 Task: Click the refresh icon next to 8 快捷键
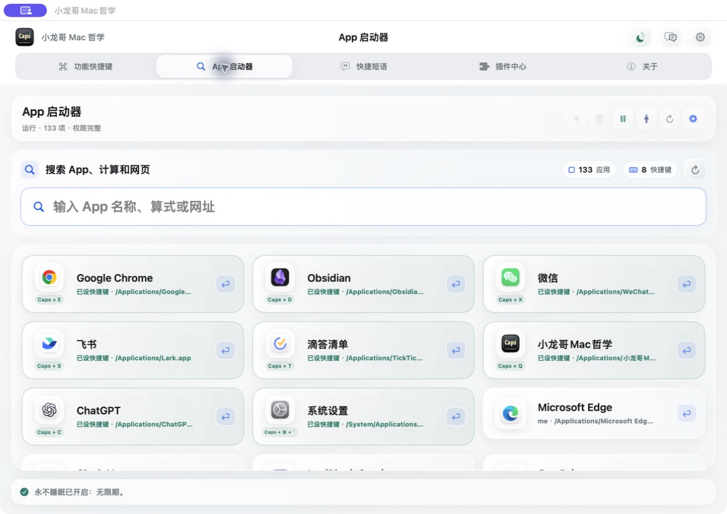coord(695,170)
